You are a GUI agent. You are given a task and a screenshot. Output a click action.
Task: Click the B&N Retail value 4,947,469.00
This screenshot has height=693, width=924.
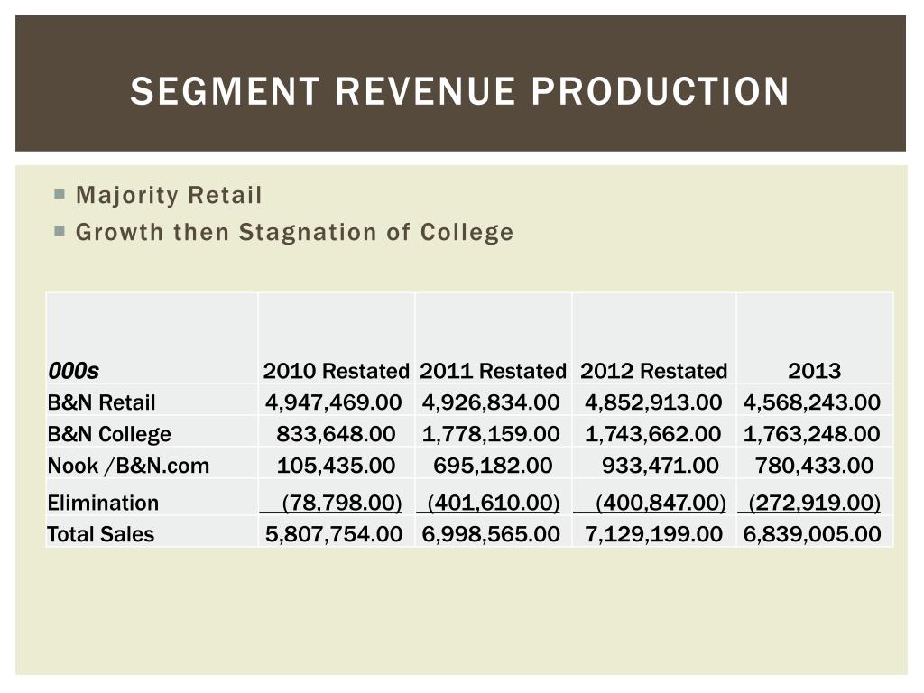(x=334, y=402)
